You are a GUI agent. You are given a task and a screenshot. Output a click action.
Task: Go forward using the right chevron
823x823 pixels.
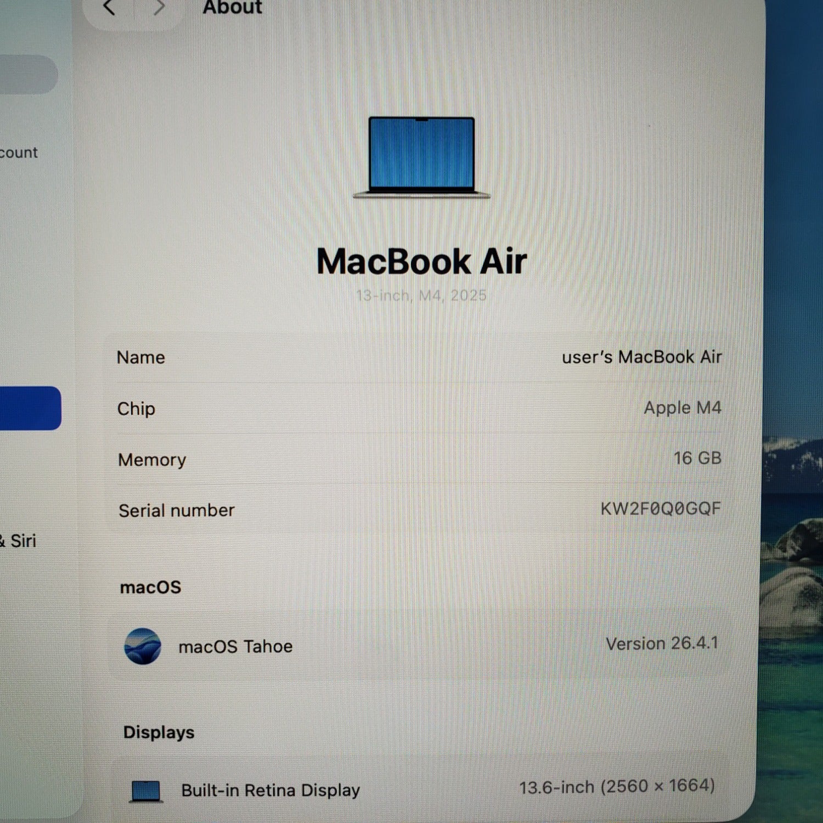[159, 7]
